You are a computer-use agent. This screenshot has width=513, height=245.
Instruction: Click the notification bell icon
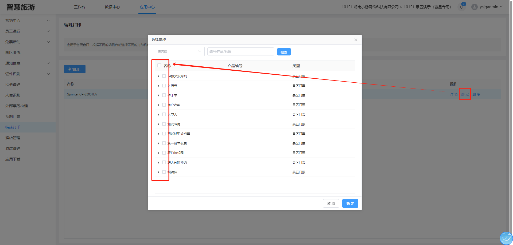[x=461, y=7]
